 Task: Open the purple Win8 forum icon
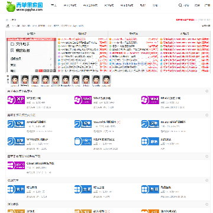tap(150, 100)
